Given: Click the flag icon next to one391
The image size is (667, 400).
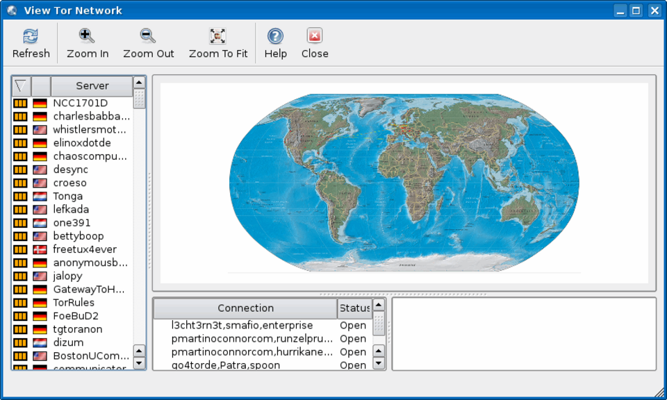Looking at the screenshot, I should (x=40, y=223).
